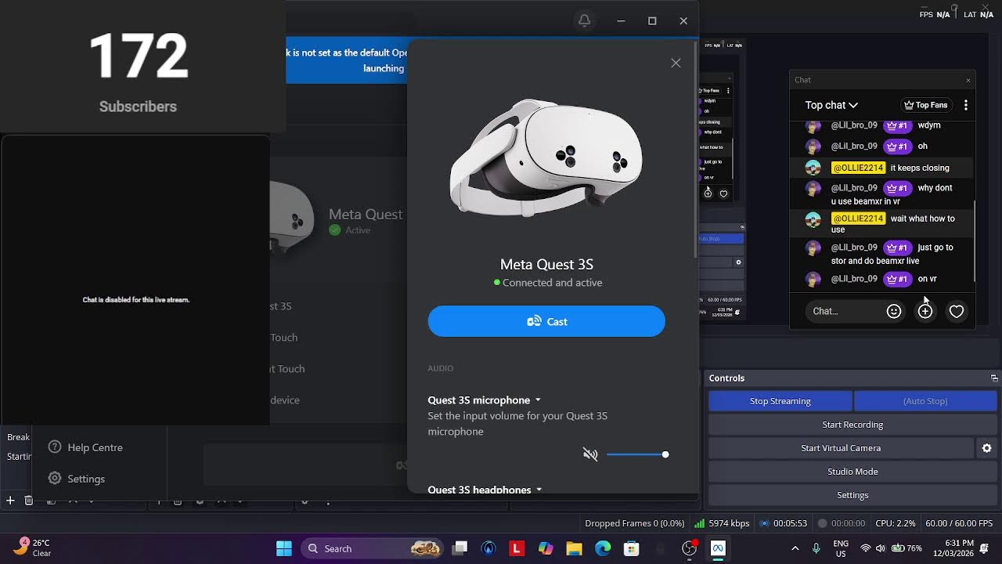The width and height of the screenshot is (1002, 564).
Task: Click 60.00 / 60.00 FPS status text
Action: [x=959, y=523]
